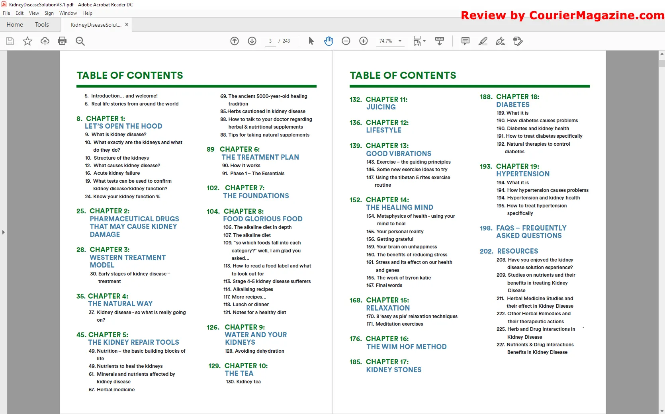Viewport: 665px width, 414px height.
Task: Click '130. Kidney tea' entry
Action: coord(243,382)
